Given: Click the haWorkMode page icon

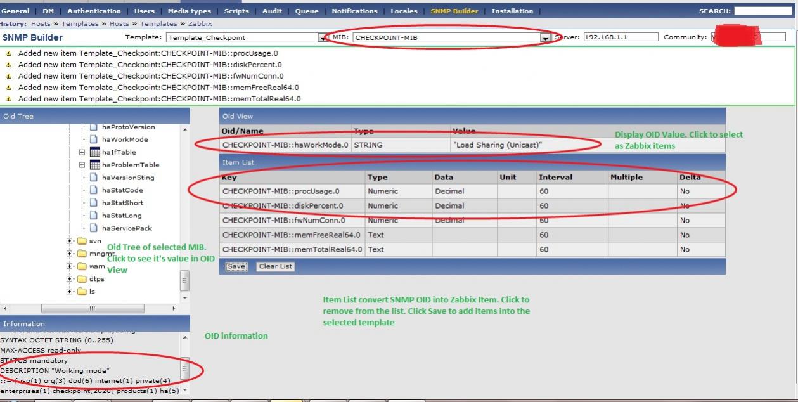Looking at the screenshot, I should tap(94, 139).
